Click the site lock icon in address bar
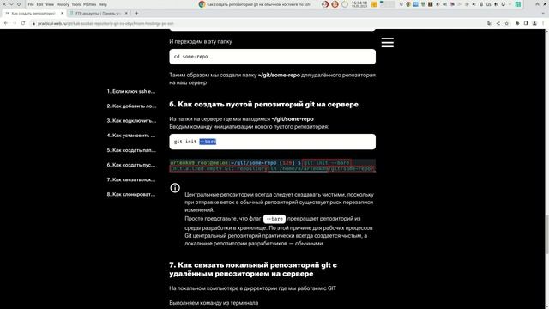Image resolution: width=549 pixels, height=309 pixels. pos(33,23)
